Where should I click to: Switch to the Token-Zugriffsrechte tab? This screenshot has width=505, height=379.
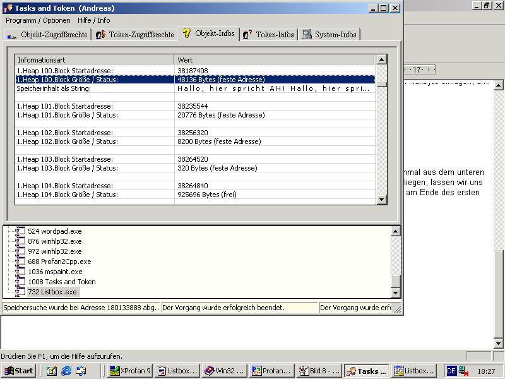(x=134, y=35)
